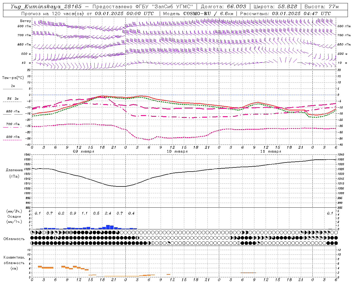Click the Td 2м legend label

pos(13,99)
